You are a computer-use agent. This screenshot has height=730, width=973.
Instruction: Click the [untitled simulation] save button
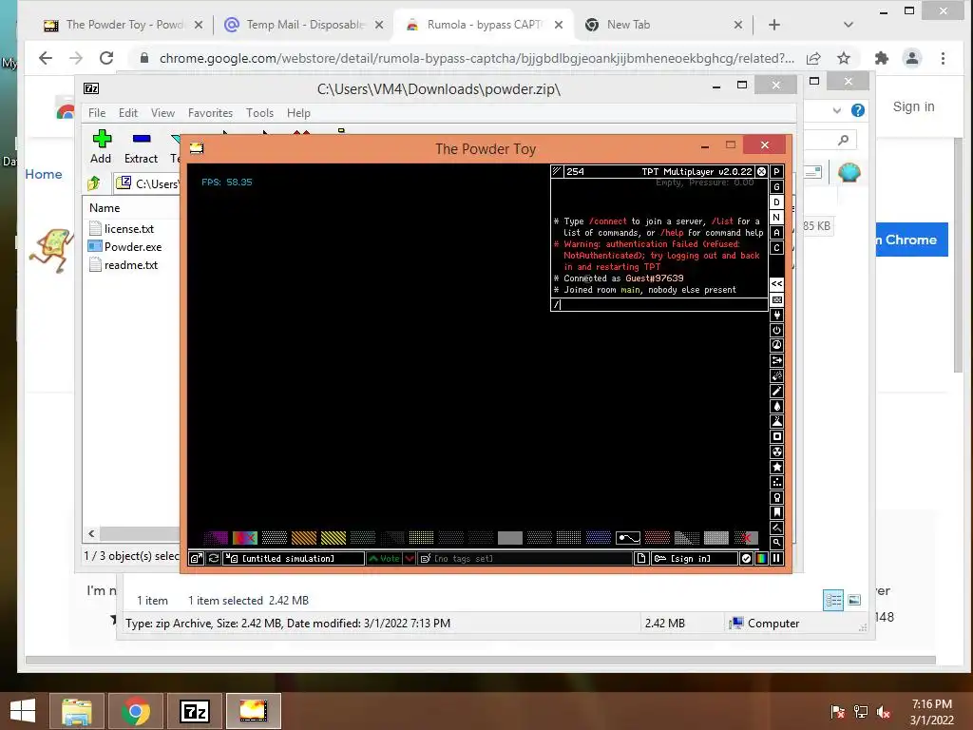coord(294,559)
